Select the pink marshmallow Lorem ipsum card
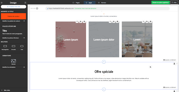Image resolution: width=179 pixels, height=92 pixels. (x=71, y=39)
